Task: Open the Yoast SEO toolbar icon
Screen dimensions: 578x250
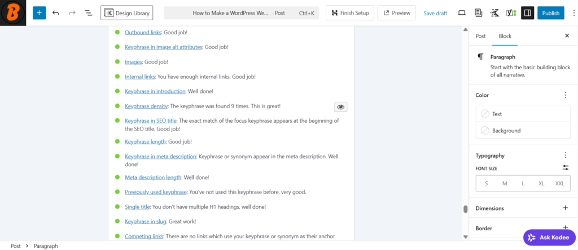Action: pyautogui.click(x=510, y=12)
